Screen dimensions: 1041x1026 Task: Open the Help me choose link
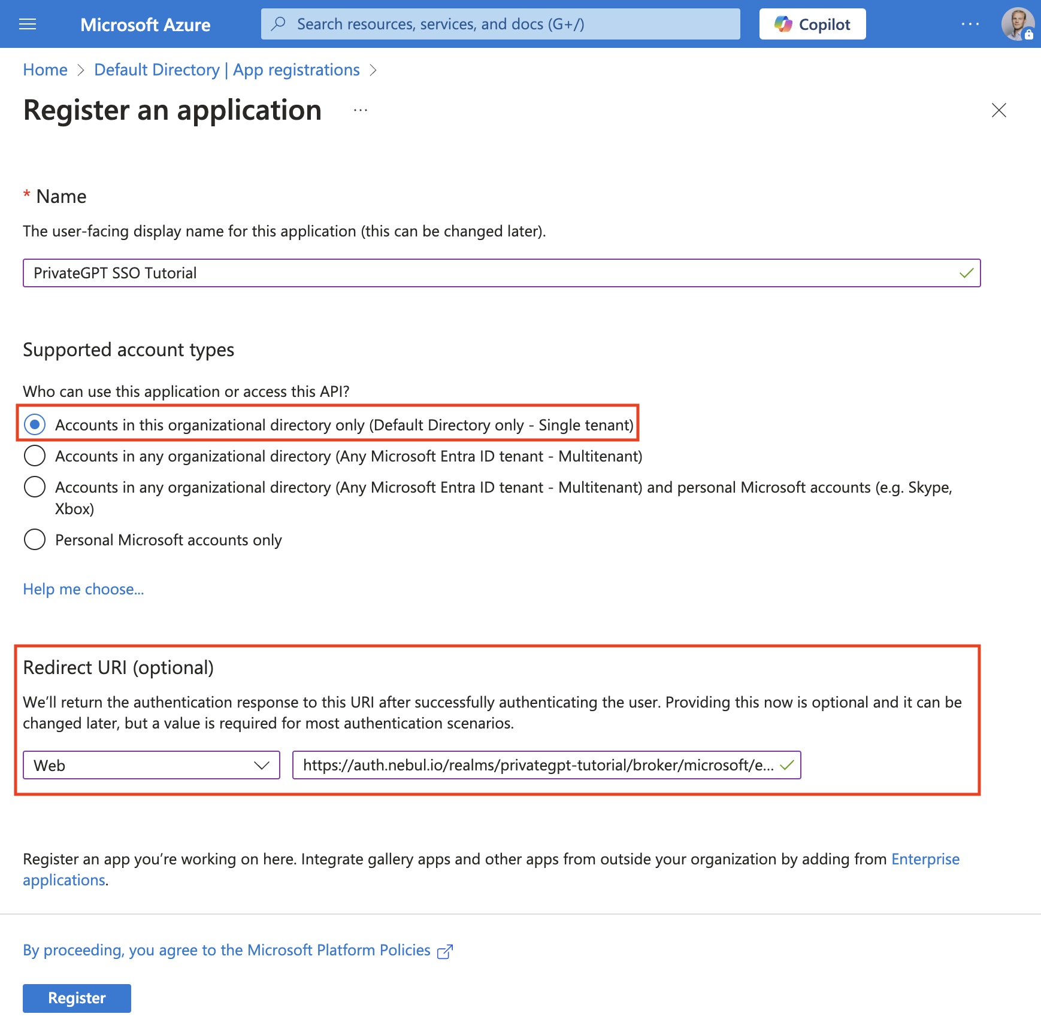pos(83,589)
